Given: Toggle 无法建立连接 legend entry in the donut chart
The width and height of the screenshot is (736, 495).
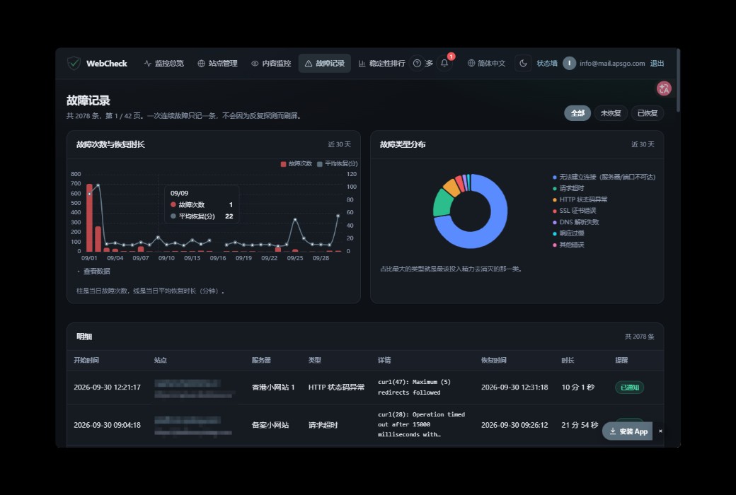Looking at the screenshot, I should pyautogui.click(x=604, y=177).
